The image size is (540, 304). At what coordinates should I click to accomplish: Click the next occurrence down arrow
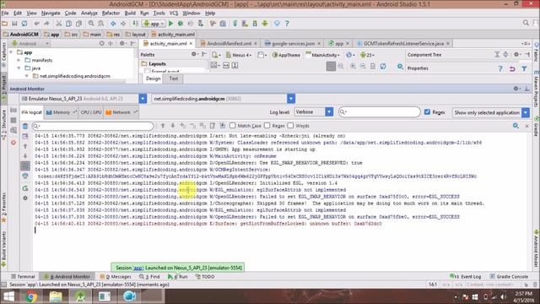click(172, 126)
